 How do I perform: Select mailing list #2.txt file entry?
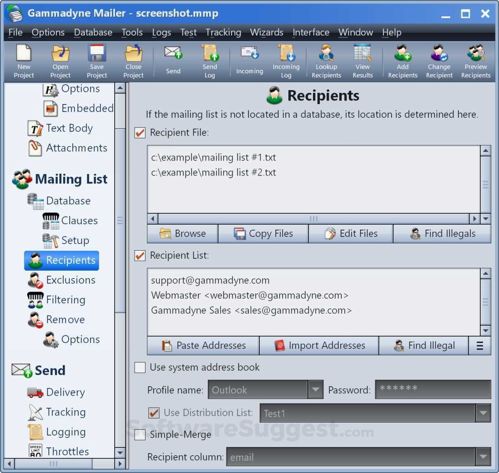pos(213,172)
